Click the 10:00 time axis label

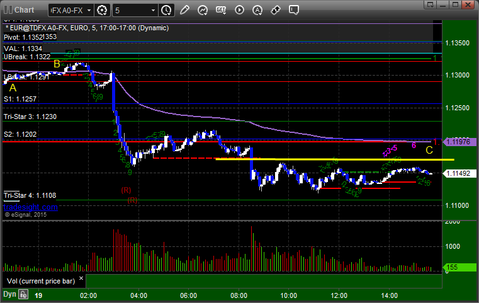tap(289, 295)
